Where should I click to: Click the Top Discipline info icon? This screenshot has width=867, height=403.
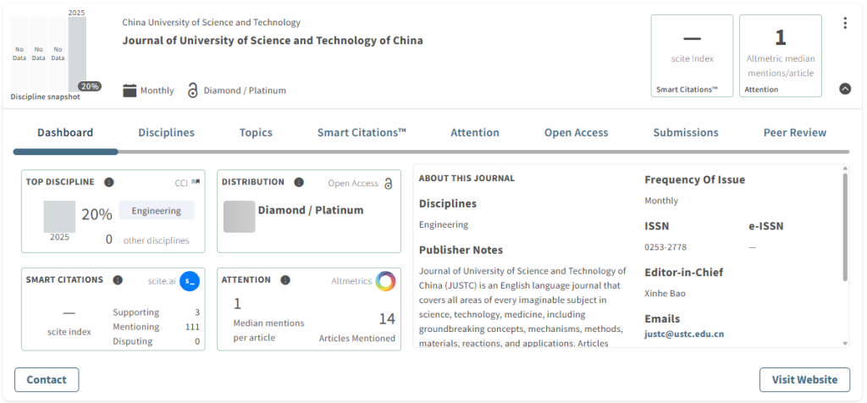pyautogui.click(x=109, y=182)
